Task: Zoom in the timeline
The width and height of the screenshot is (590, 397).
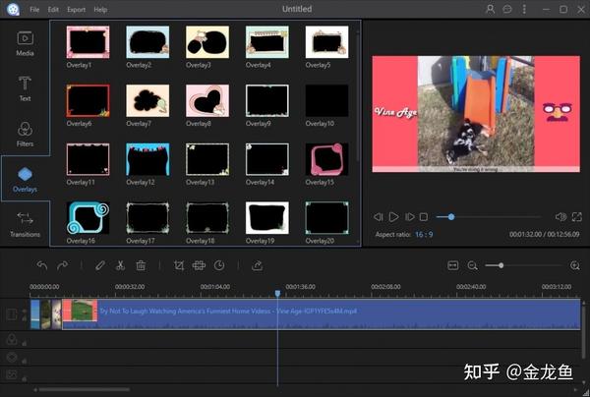Action: [575, 265]
